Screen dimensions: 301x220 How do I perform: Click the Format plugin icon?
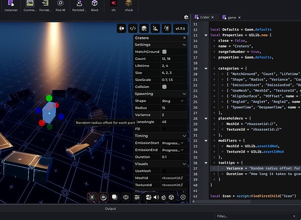click(x=45, y=6)
